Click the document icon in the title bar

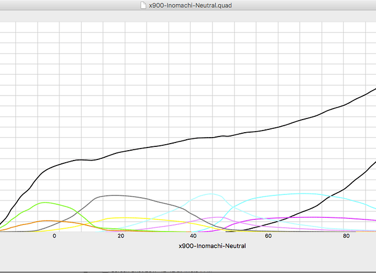point(143,5)
